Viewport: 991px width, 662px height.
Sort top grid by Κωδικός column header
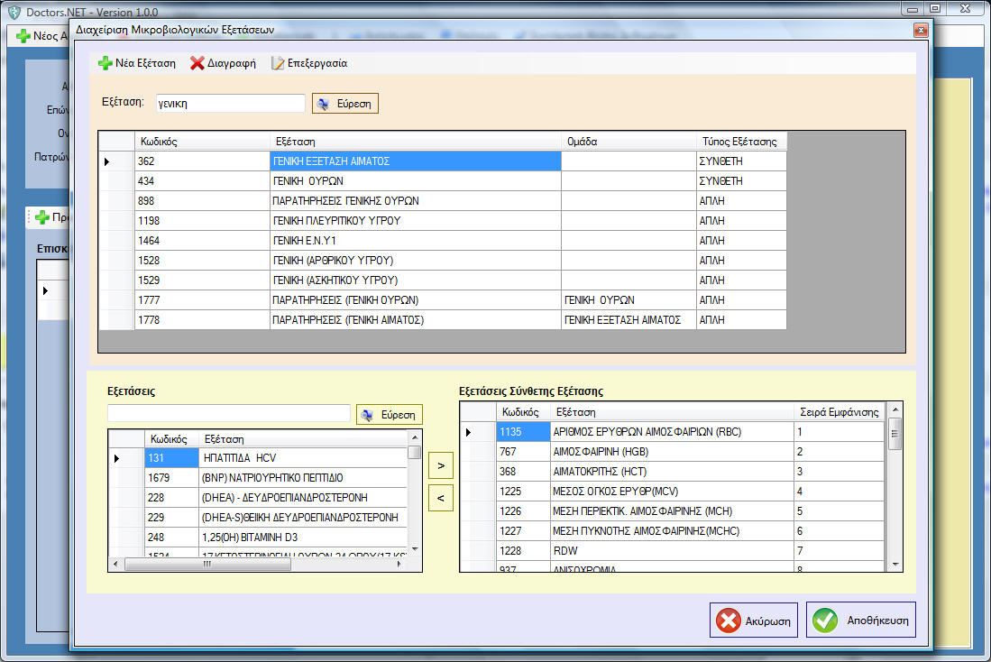point(202,142)
